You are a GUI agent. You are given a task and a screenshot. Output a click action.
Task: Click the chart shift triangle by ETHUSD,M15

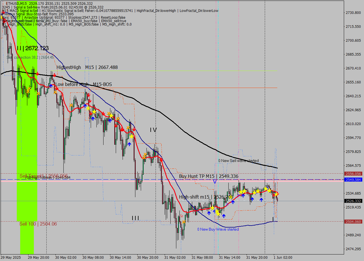(3, 4)
